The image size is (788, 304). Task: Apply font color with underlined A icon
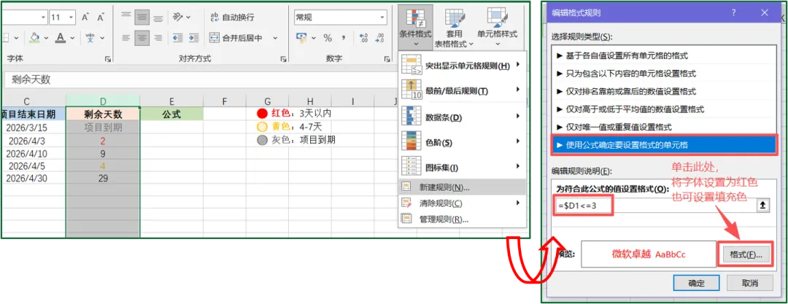point(61,38)
